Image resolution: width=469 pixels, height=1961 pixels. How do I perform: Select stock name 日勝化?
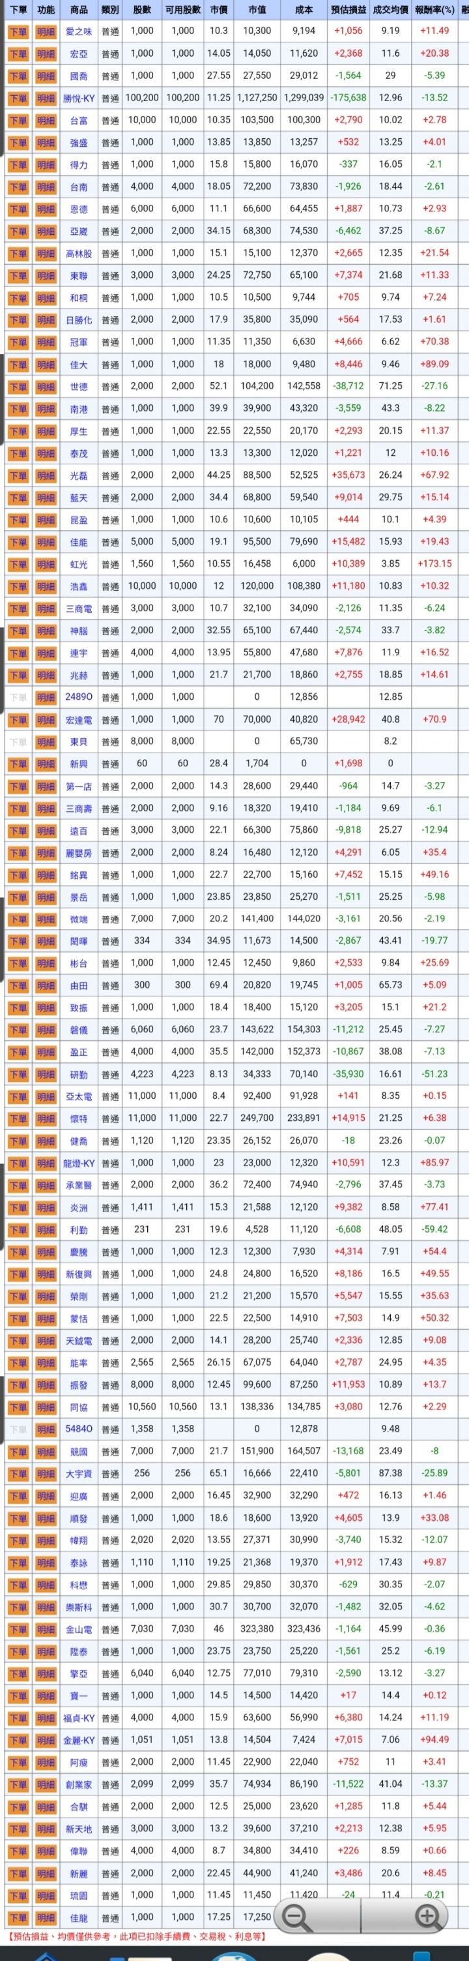[x=78, y=320]
